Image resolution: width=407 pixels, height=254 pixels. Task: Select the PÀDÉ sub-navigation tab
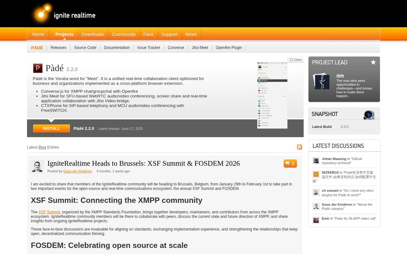click(37, 48)
